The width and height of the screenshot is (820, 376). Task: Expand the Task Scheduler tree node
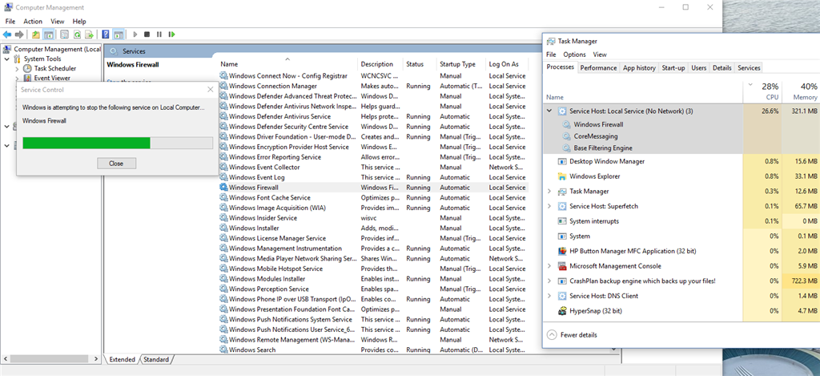coord(17,69)
